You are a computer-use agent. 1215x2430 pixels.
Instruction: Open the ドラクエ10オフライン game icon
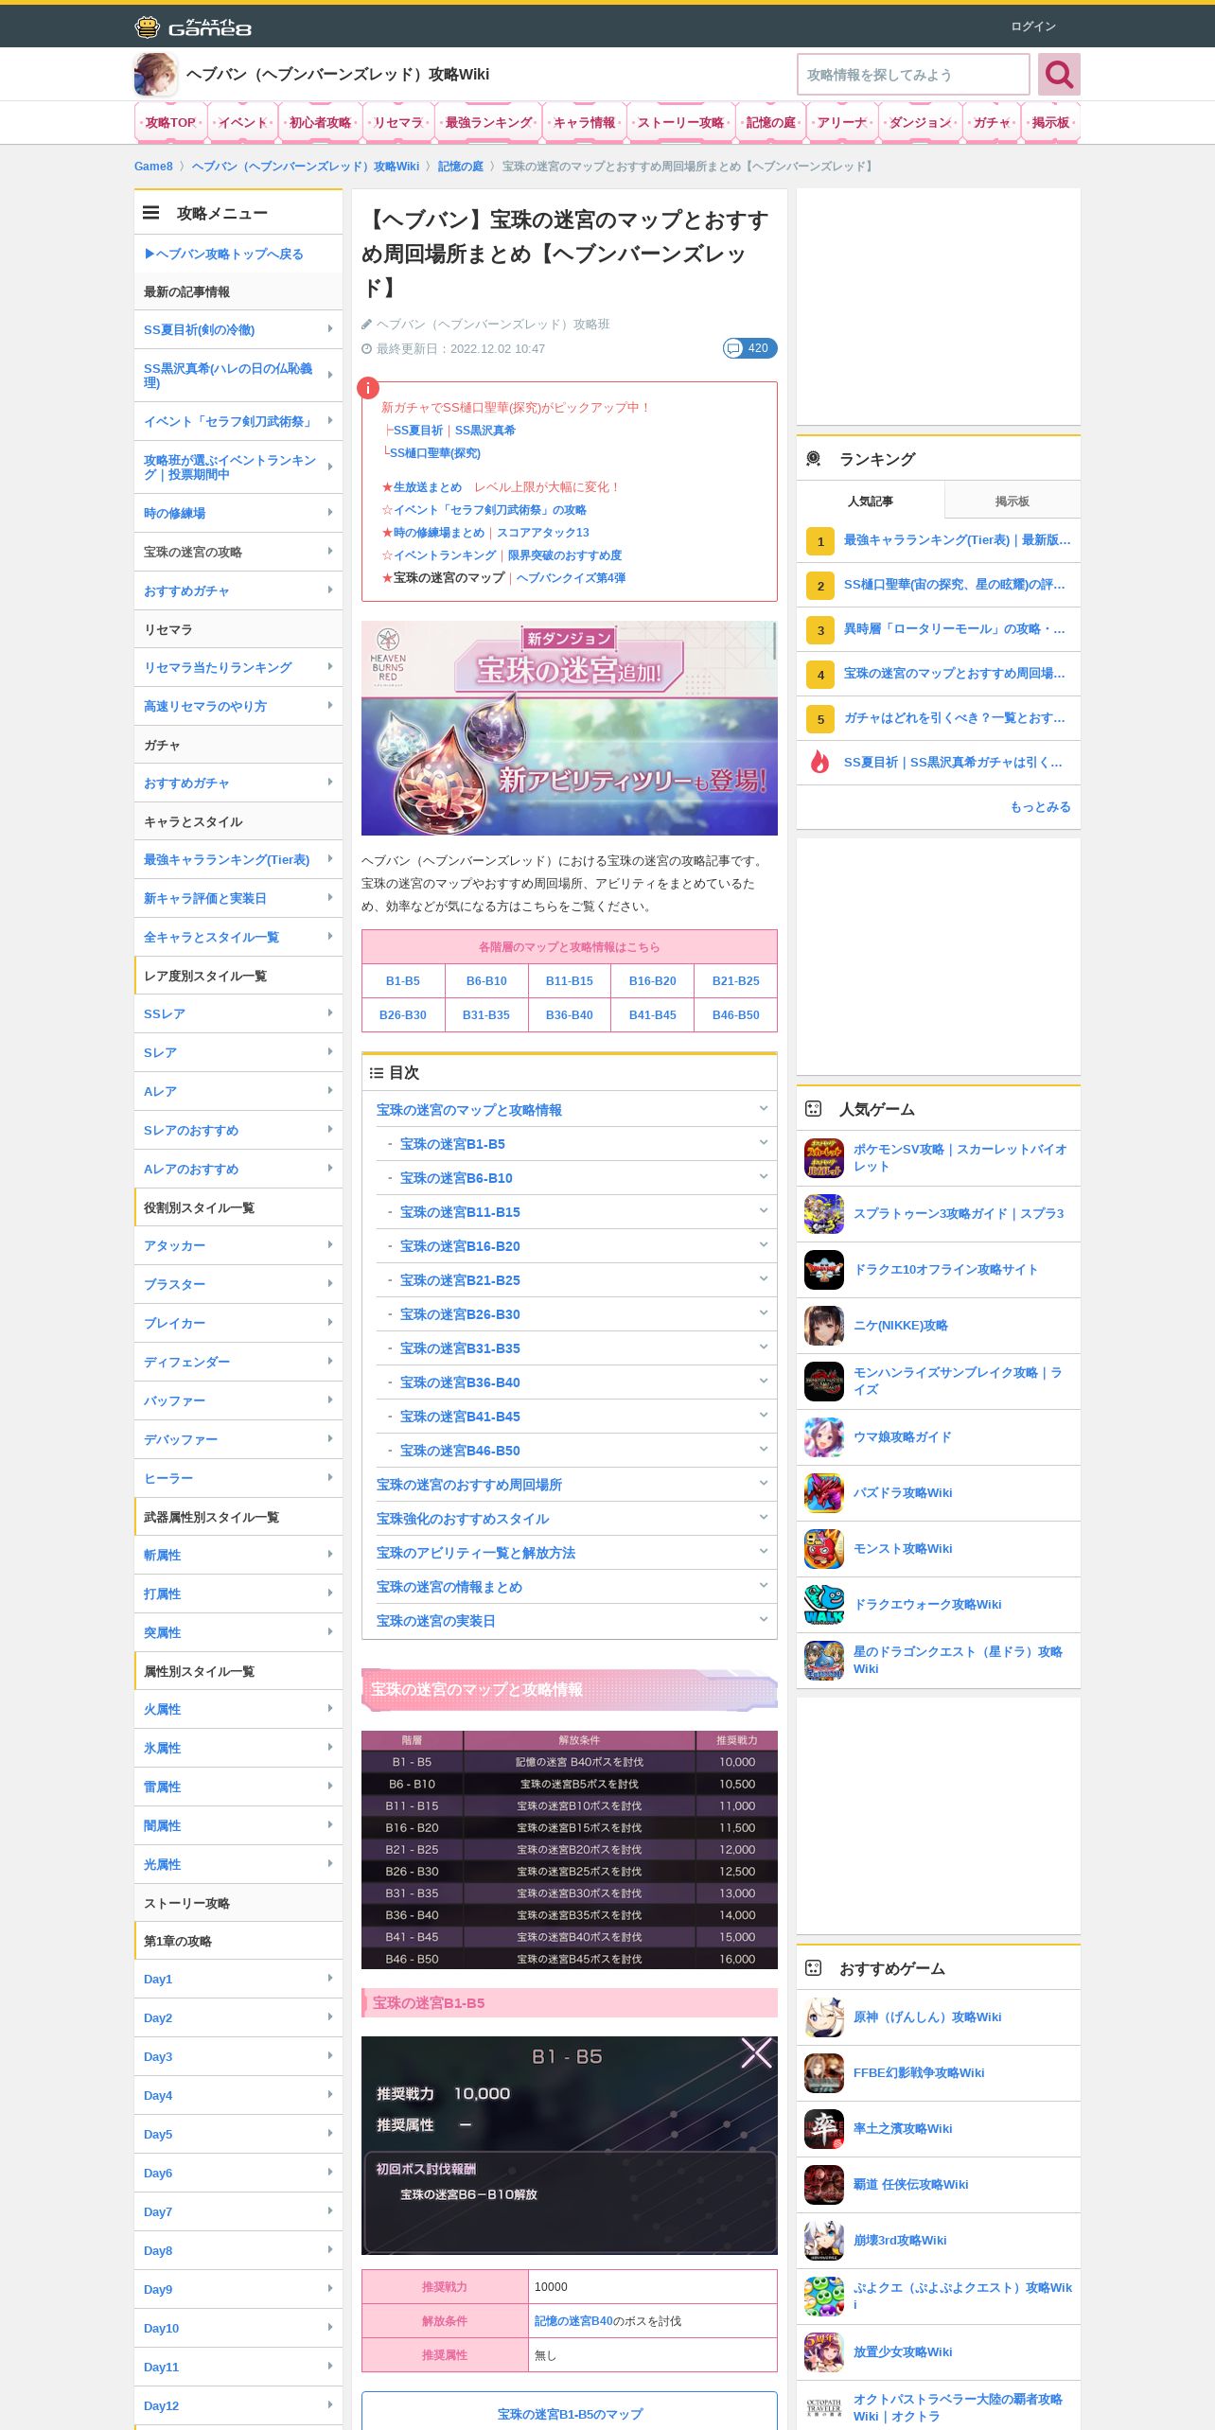[824, 1270]
